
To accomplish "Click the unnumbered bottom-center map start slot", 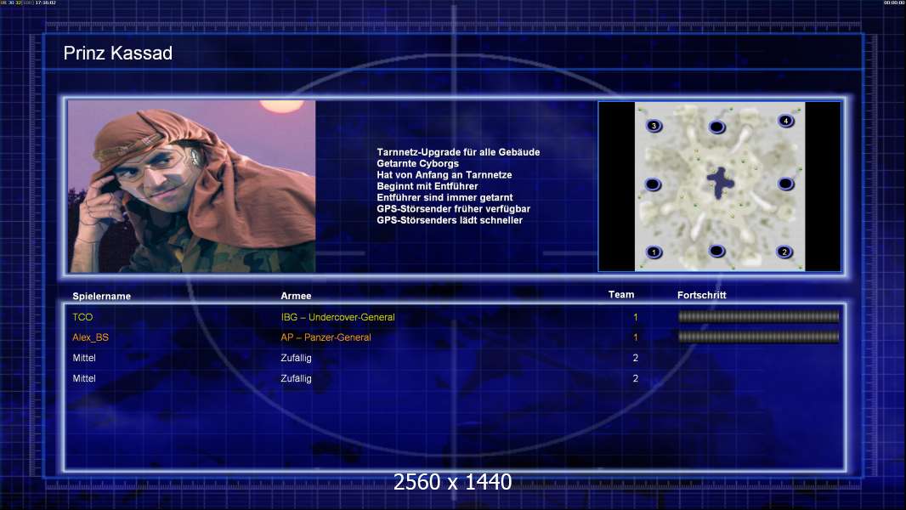I will (x=716, y=251).
